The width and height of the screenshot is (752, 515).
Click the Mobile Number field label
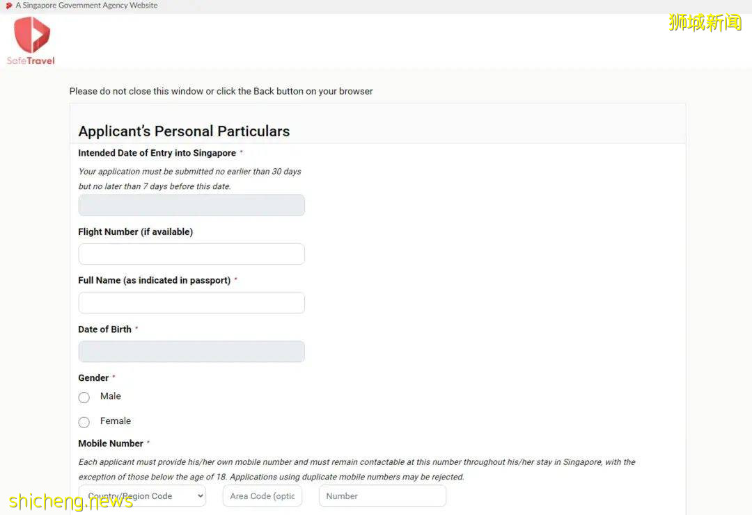pos(111,443)
